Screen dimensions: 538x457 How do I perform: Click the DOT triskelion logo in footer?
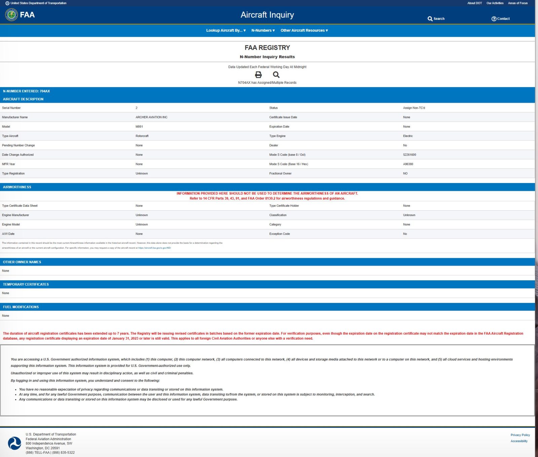[x=14, y=443]
